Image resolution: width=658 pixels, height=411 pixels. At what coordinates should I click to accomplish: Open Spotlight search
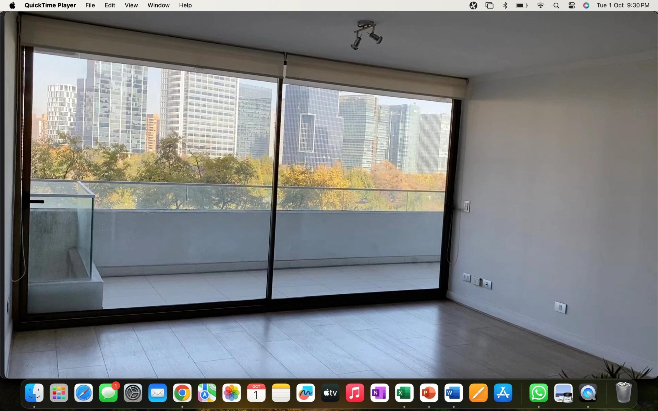556,5
